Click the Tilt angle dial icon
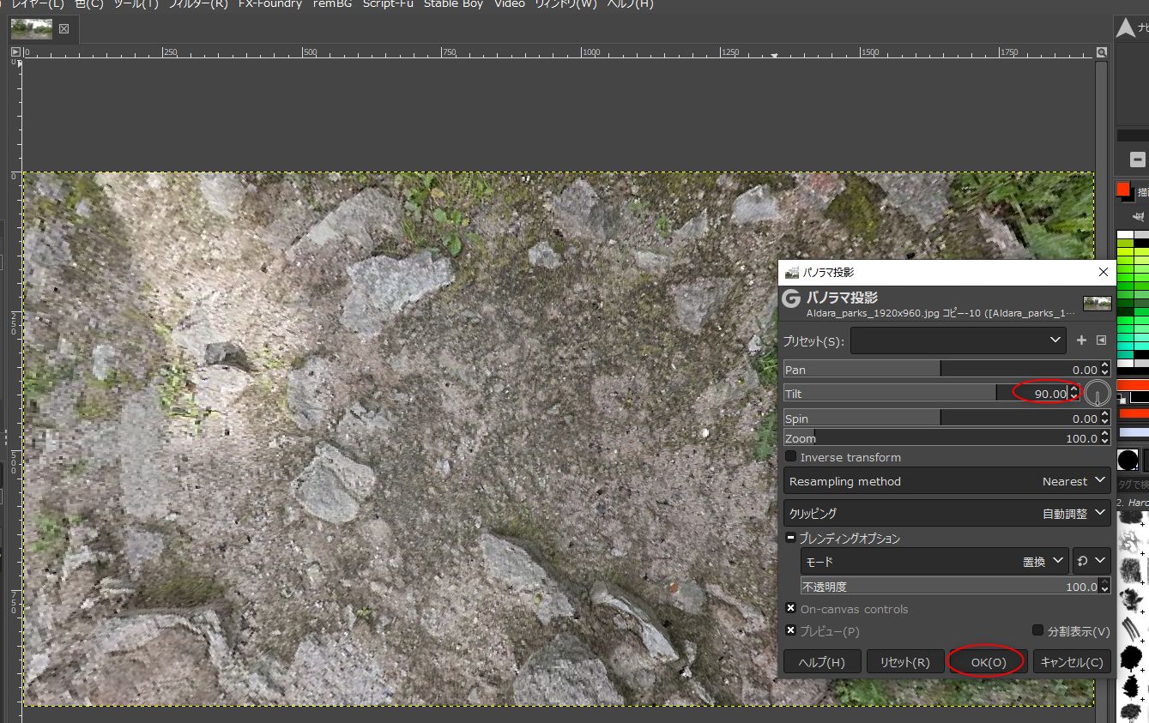 (1098, 394)
